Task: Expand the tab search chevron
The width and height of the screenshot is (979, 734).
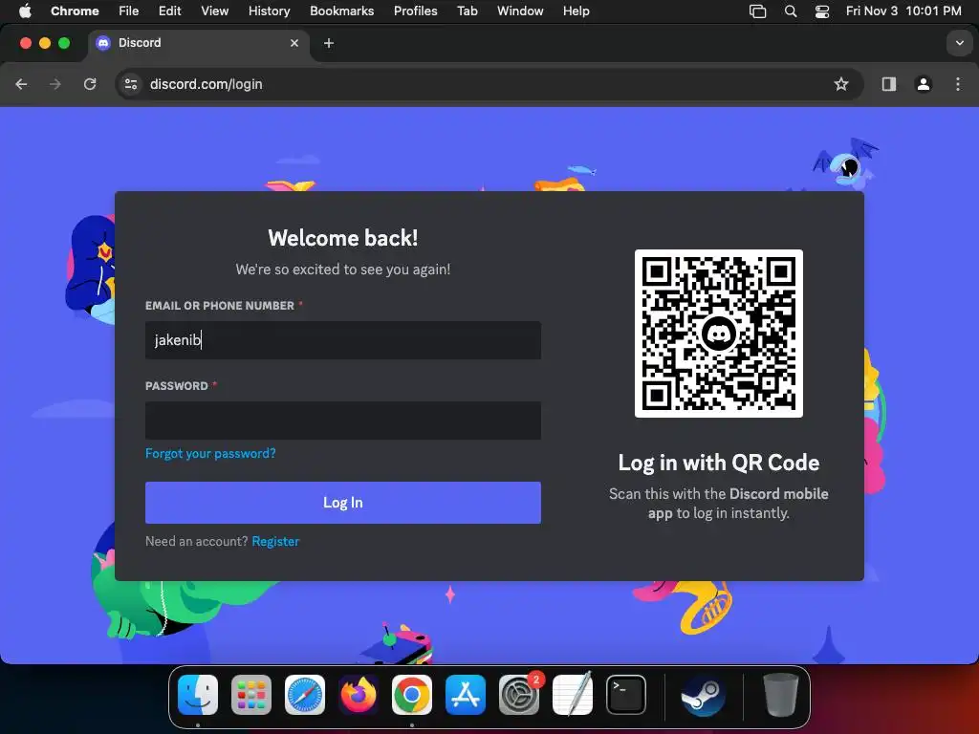Action: point(960,43)
